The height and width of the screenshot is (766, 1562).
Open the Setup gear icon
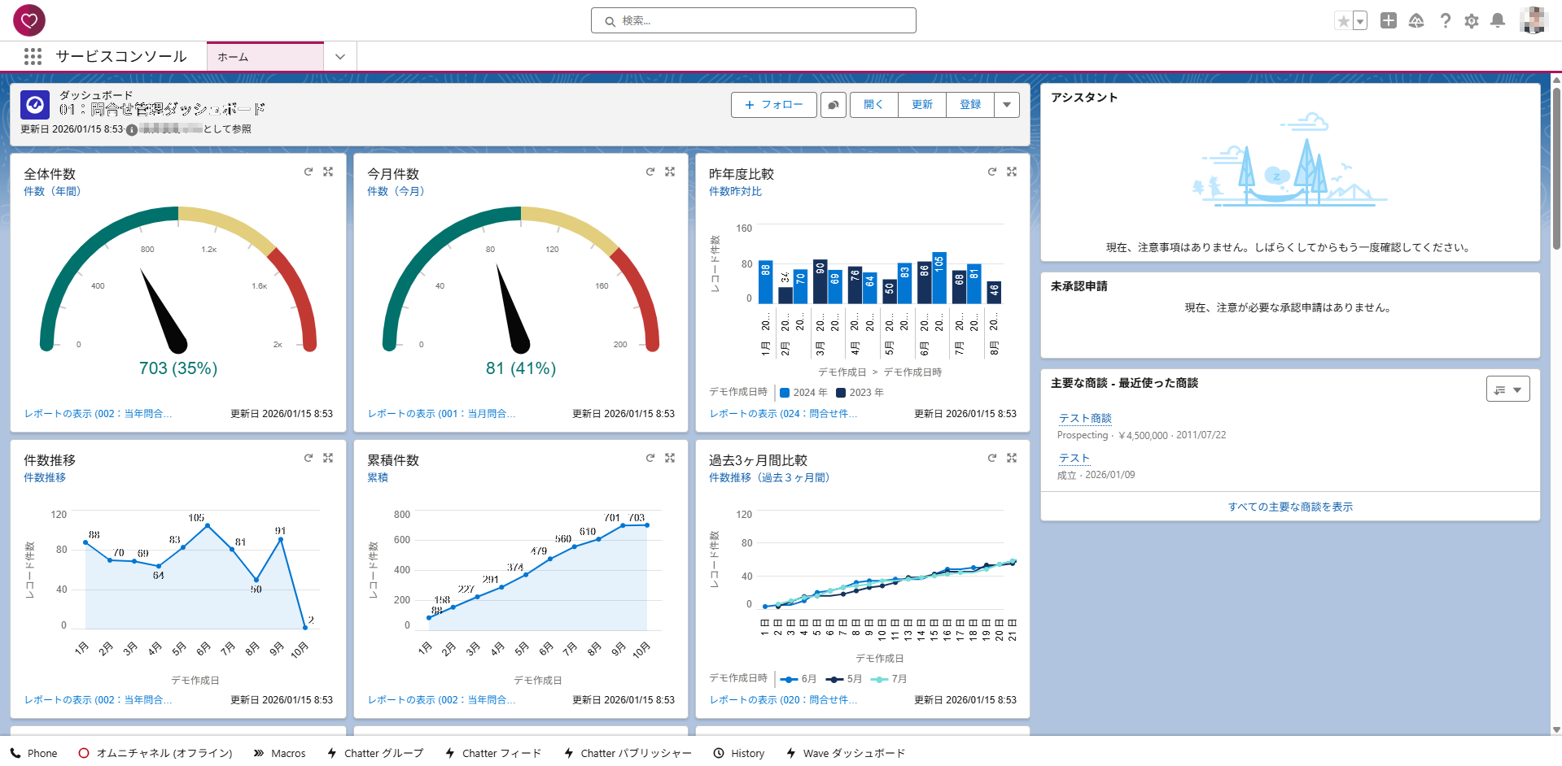click(x=1471, y=21)
